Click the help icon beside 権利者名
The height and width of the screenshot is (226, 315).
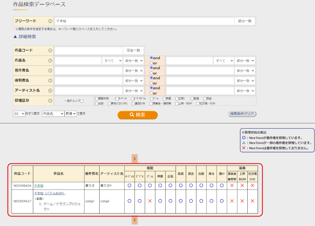50,80
